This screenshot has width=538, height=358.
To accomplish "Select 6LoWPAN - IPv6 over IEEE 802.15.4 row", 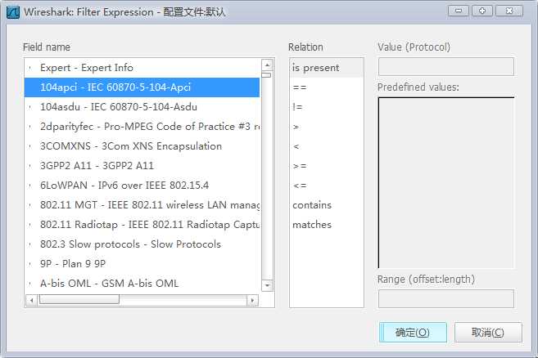I will (142, 186).
